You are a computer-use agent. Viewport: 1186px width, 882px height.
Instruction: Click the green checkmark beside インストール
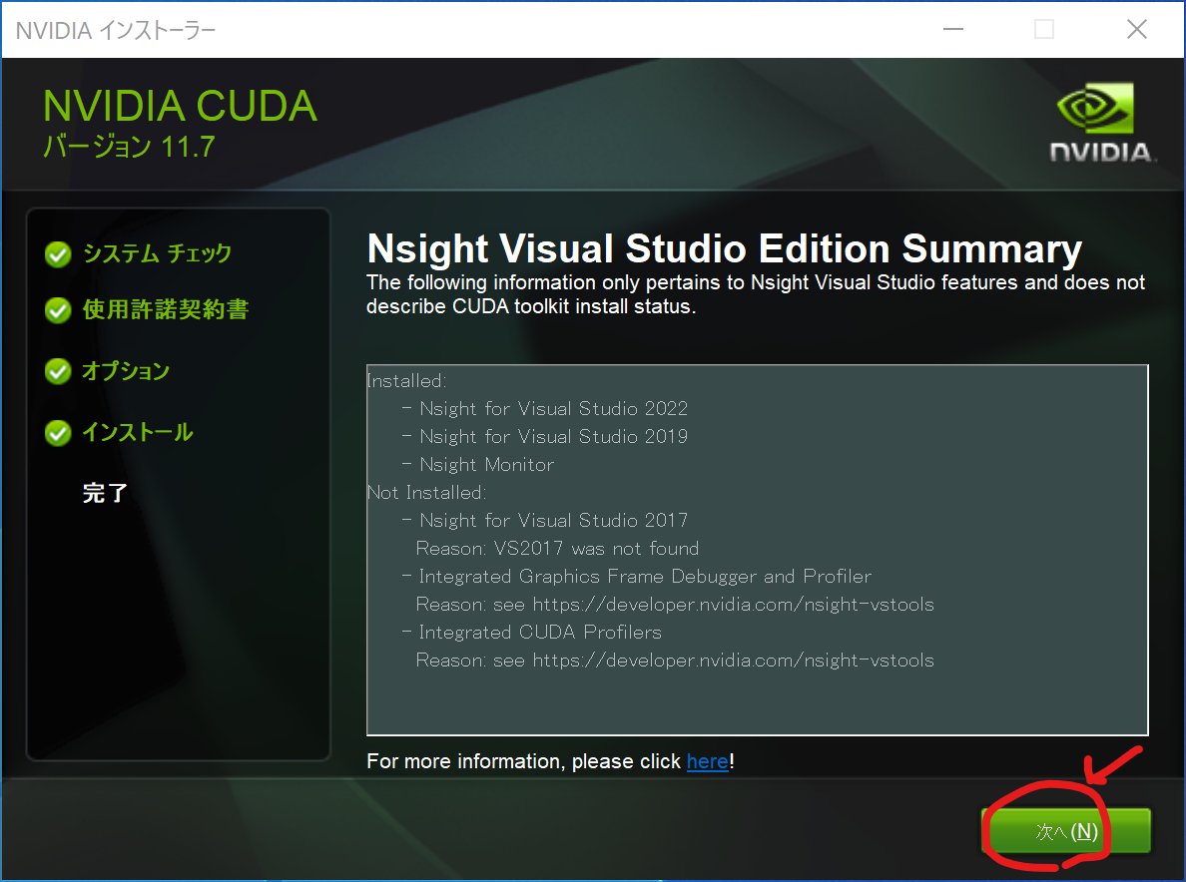click(58, 433)
